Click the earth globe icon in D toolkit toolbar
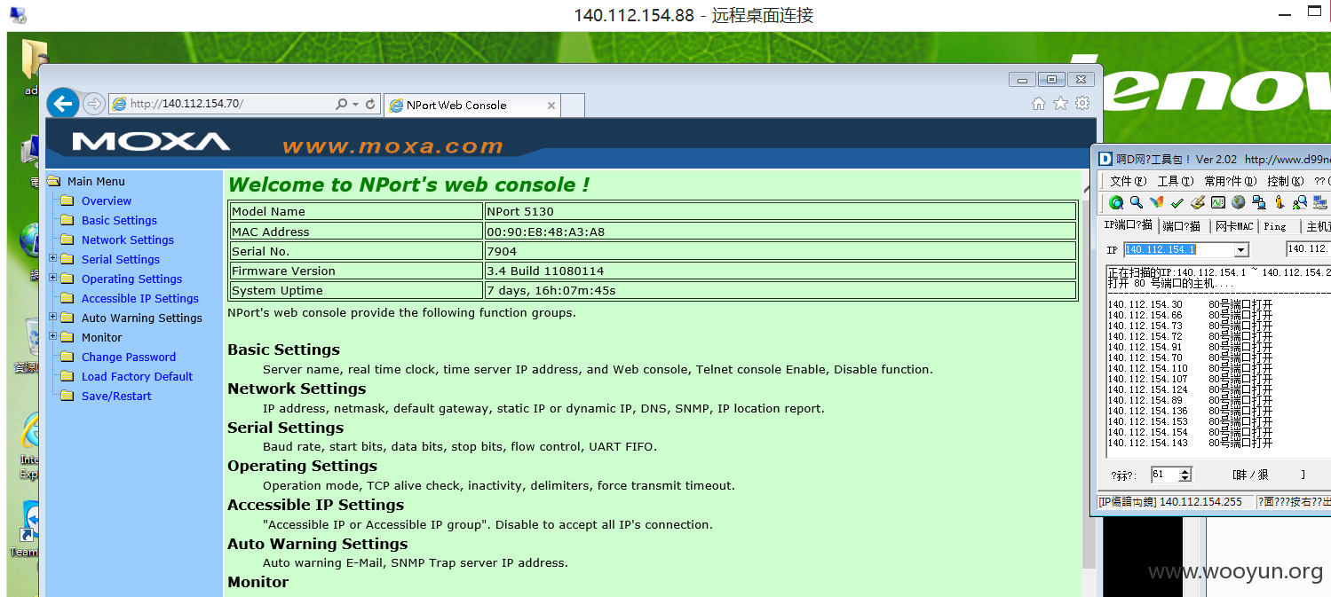 [x=1238, y=203]
